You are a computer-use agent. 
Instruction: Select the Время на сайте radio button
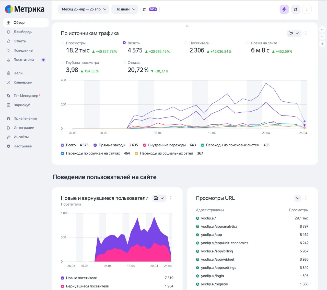pos(248,43)
